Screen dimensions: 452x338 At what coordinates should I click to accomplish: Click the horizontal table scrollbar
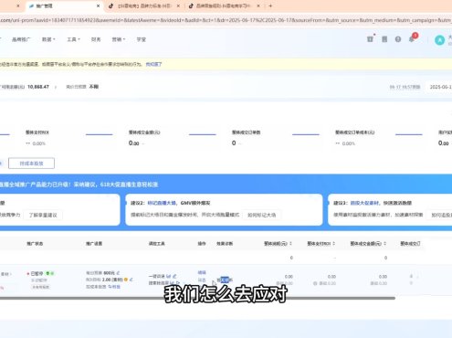pyautogui.click(x=197, y=298)
